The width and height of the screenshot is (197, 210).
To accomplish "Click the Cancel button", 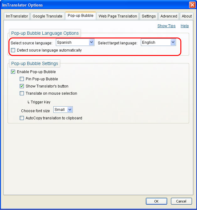I will [181, 201].
